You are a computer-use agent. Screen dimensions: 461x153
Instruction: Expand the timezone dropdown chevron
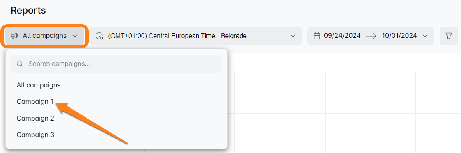(293, 36)
